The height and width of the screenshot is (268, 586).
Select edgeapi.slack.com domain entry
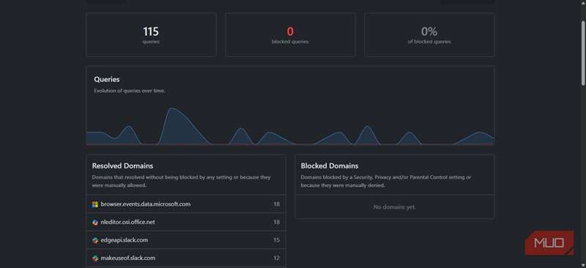186,240
